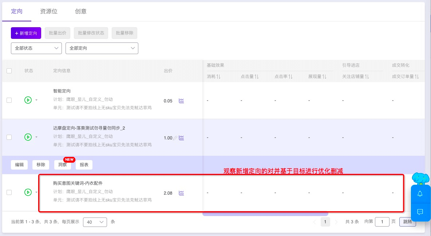The image size is (431, 236).
Task: Click green play status icon for 智能定向
Action: (x=28, y=100)
